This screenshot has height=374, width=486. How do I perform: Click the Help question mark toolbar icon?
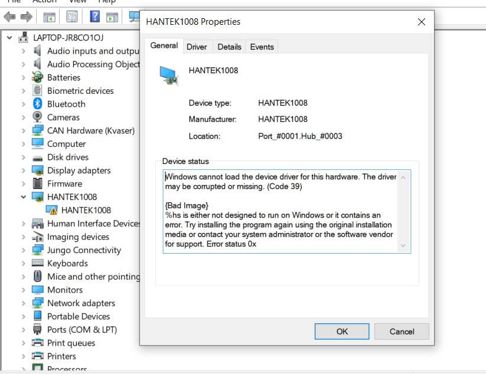tap(94, 17)
